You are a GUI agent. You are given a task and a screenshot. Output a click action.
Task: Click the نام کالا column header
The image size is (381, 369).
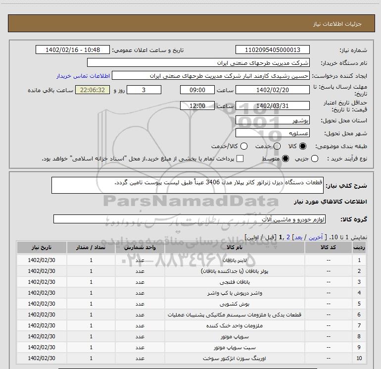pyautogui.click(x=235, y=247)
